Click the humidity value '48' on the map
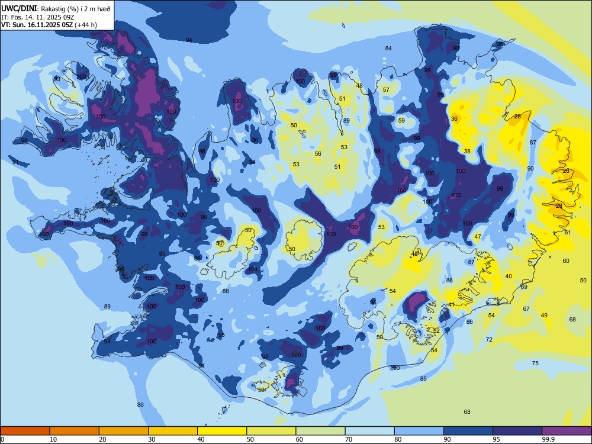The width and height of the screenshot is (592, 444). click(x=359, y=86)
